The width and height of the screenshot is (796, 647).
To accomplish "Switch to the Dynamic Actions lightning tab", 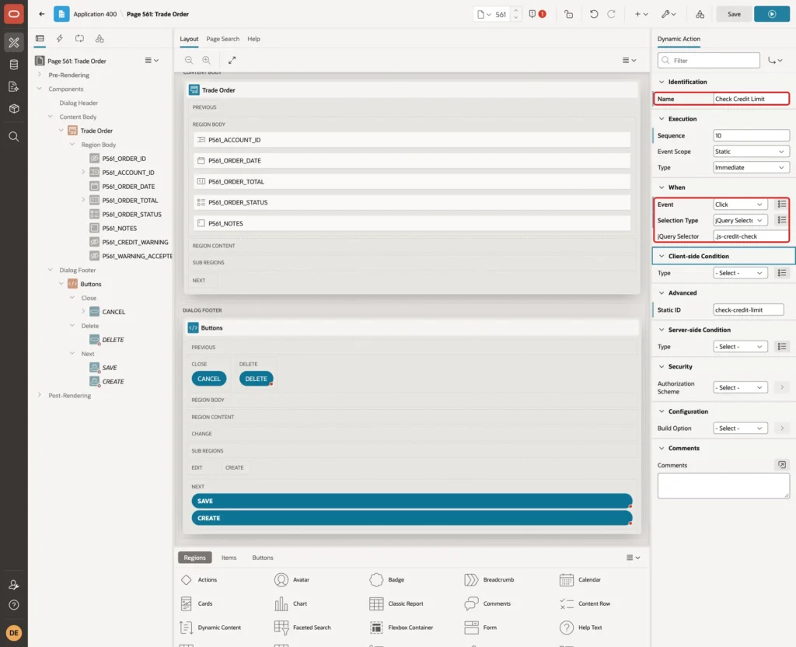I will [x=59, y=39].
